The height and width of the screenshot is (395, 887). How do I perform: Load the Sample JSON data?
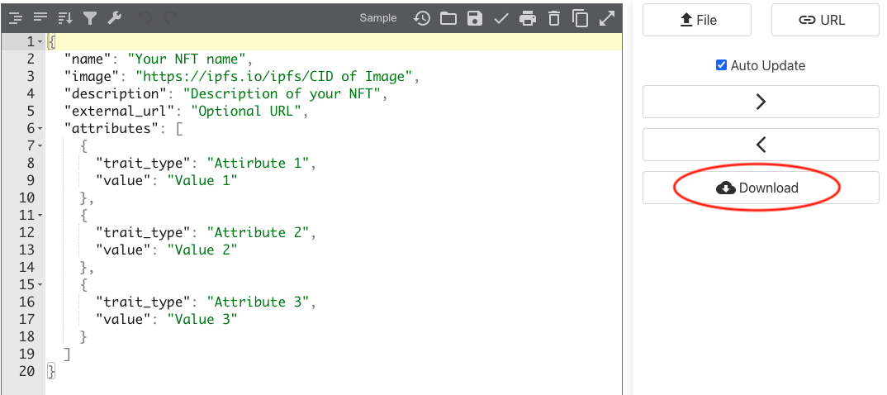click(x=378, y=18)
